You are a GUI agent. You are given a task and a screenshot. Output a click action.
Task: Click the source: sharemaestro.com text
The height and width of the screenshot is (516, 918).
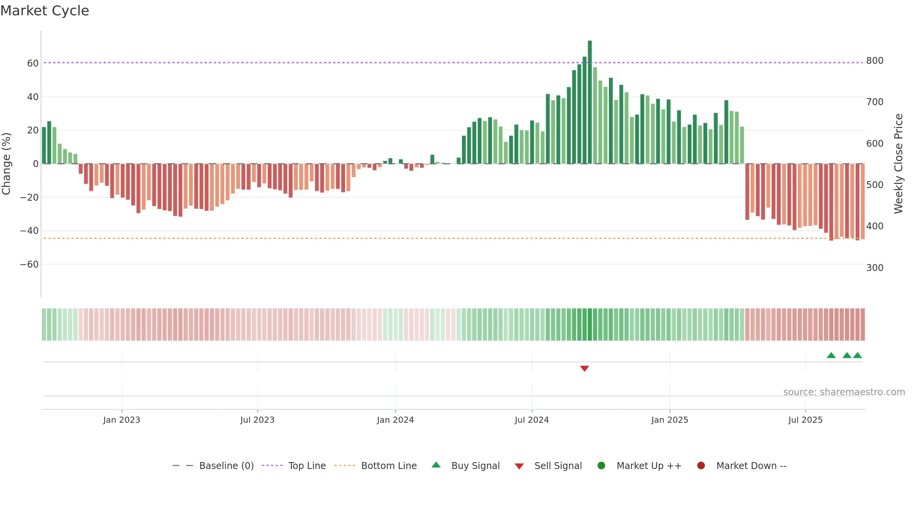(844, 392)
